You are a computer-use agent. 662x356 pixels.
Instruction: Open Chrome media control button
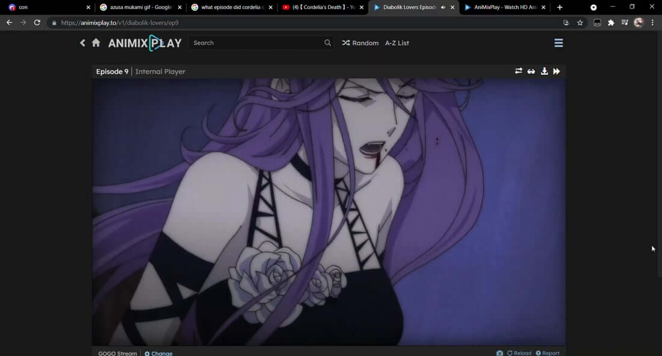coord(625,22)
